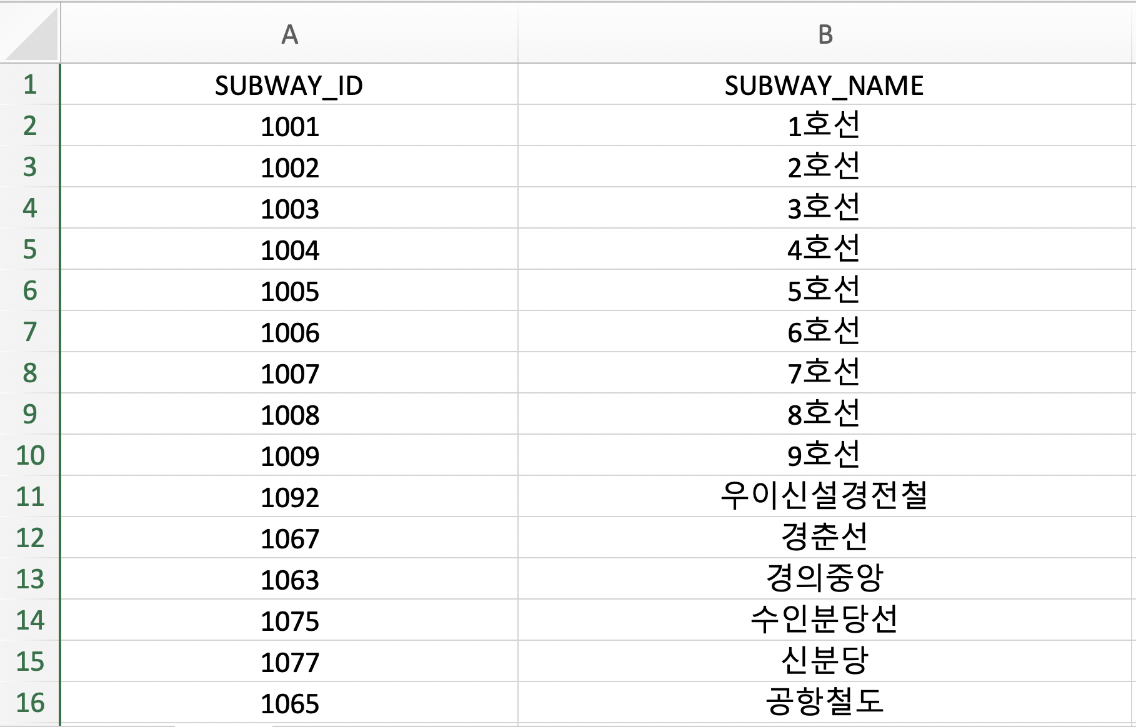Image resolution: width=1136 pixels, height=727 pixels.
Task: Select row 1 header
Action: point(29,84)
